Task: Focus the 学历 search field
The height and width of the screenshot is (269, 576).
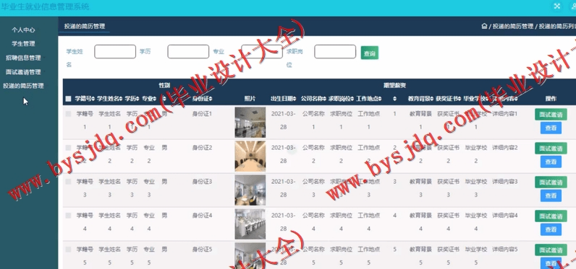Action: tap(188, 52)
